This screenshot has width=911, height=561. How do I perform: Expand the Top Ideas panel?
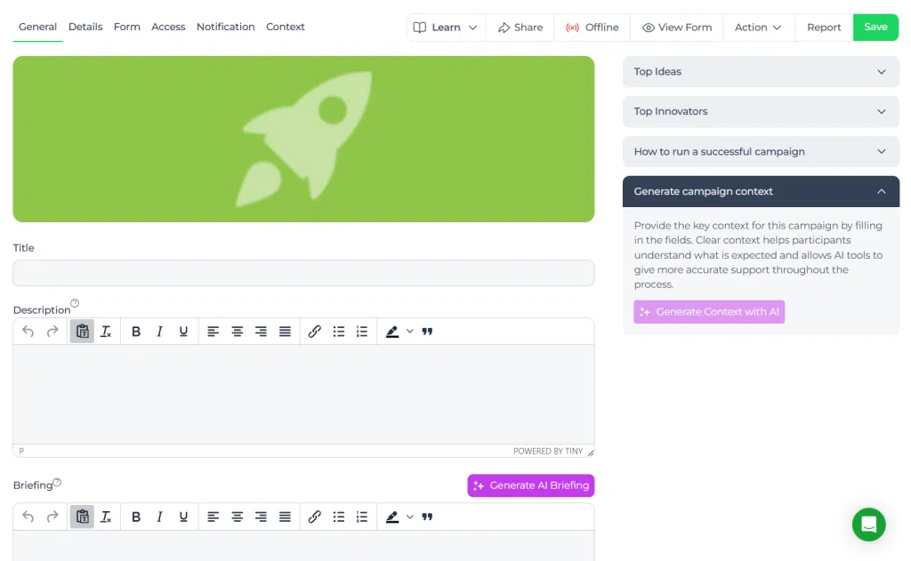tap(761, 71)
